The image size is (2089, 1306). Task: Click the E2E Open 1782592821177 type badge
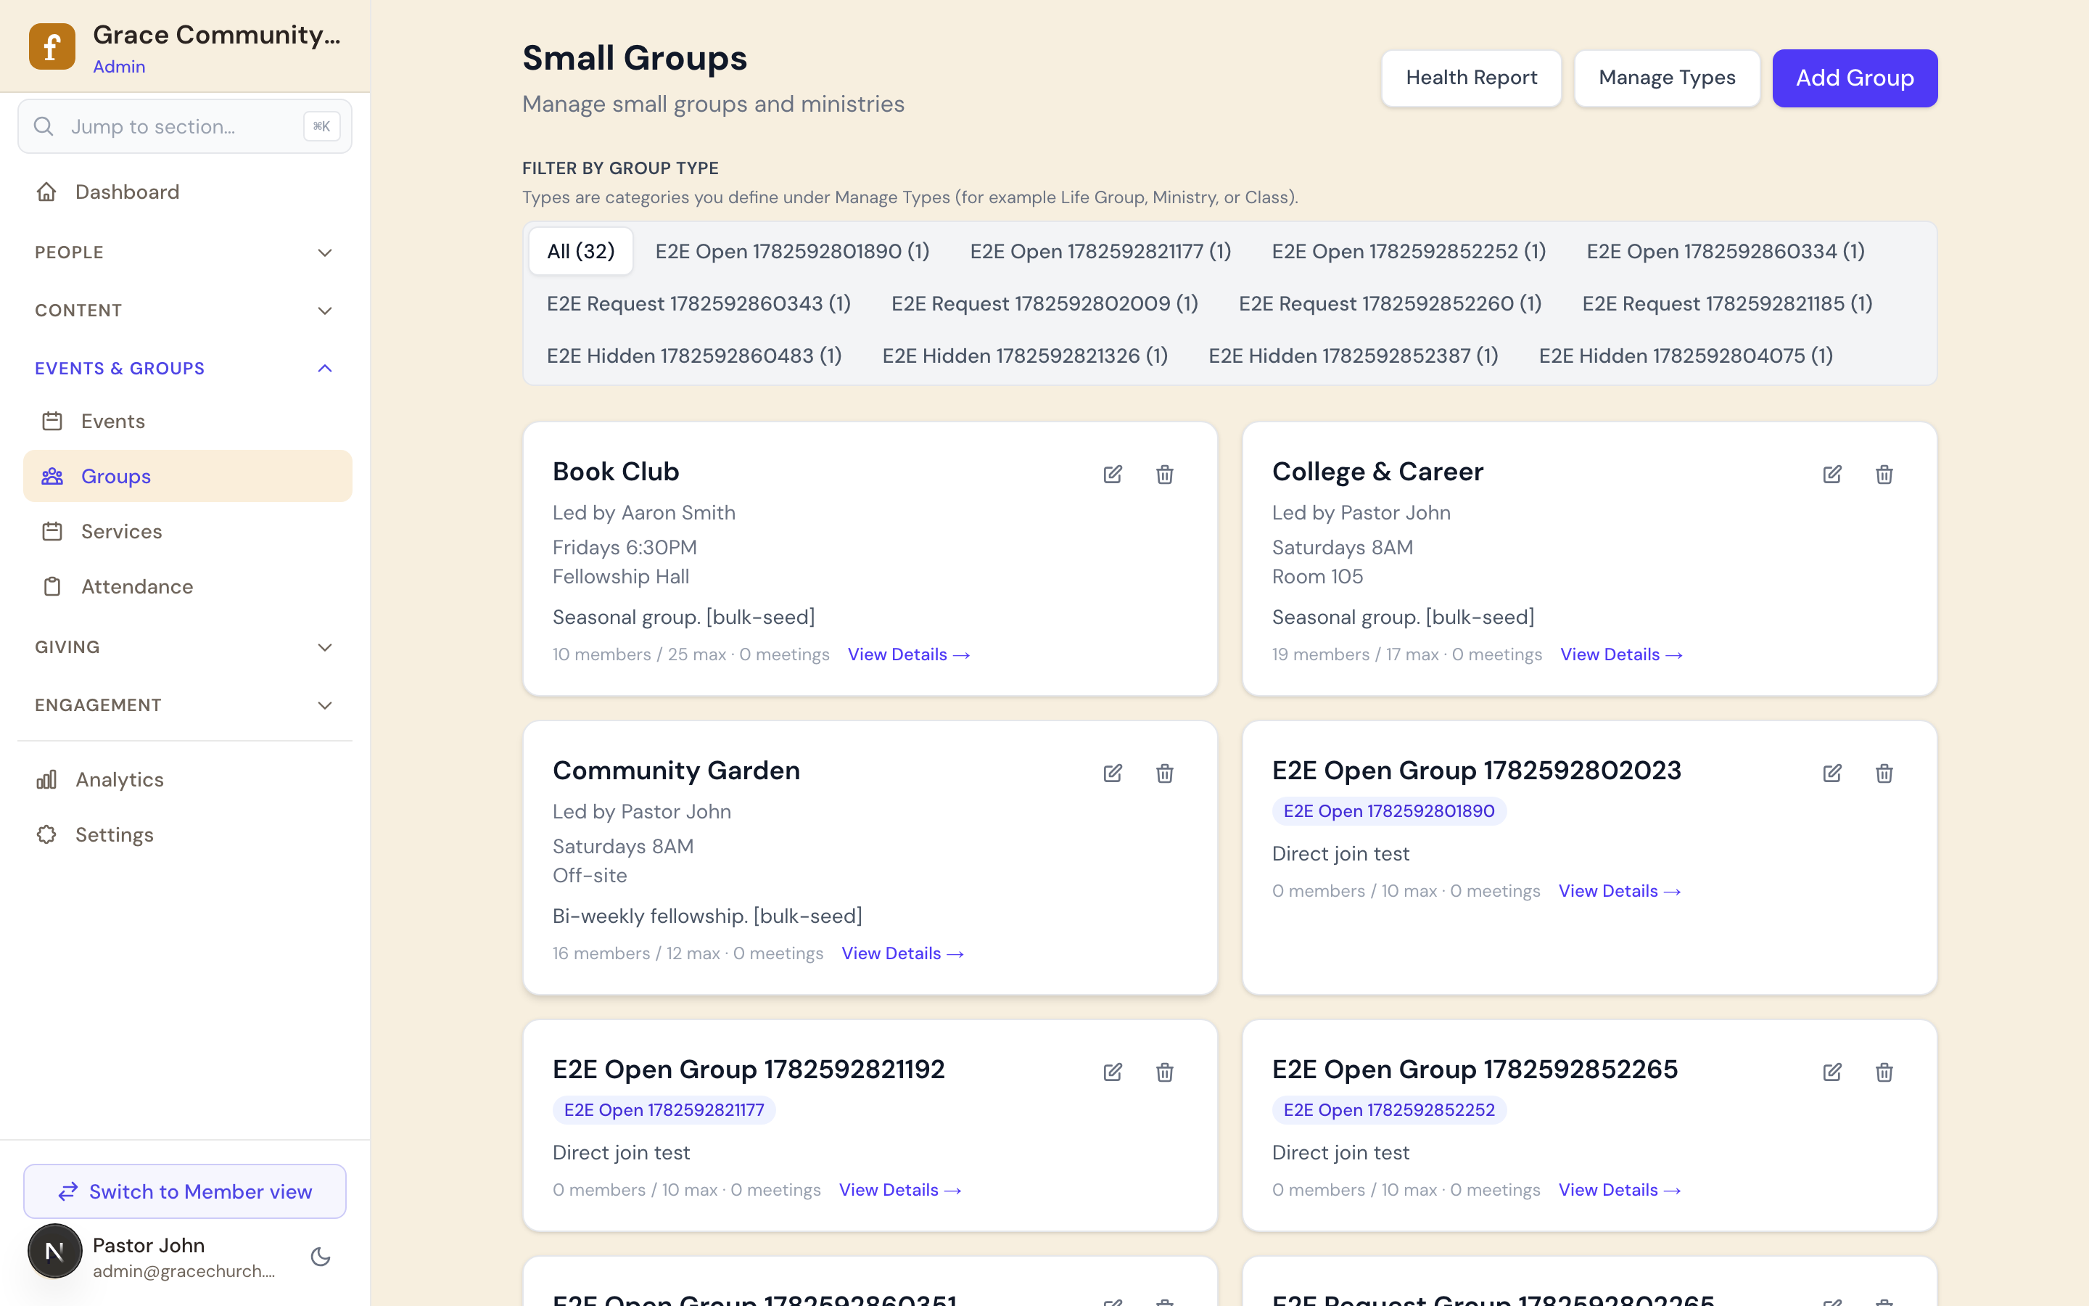[663, 1110]
